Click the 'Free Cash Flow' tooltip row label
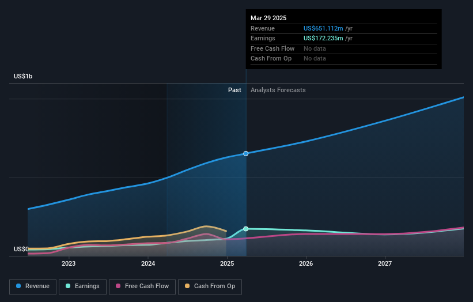This screenshot has height=302, width=473. point(273,48)
